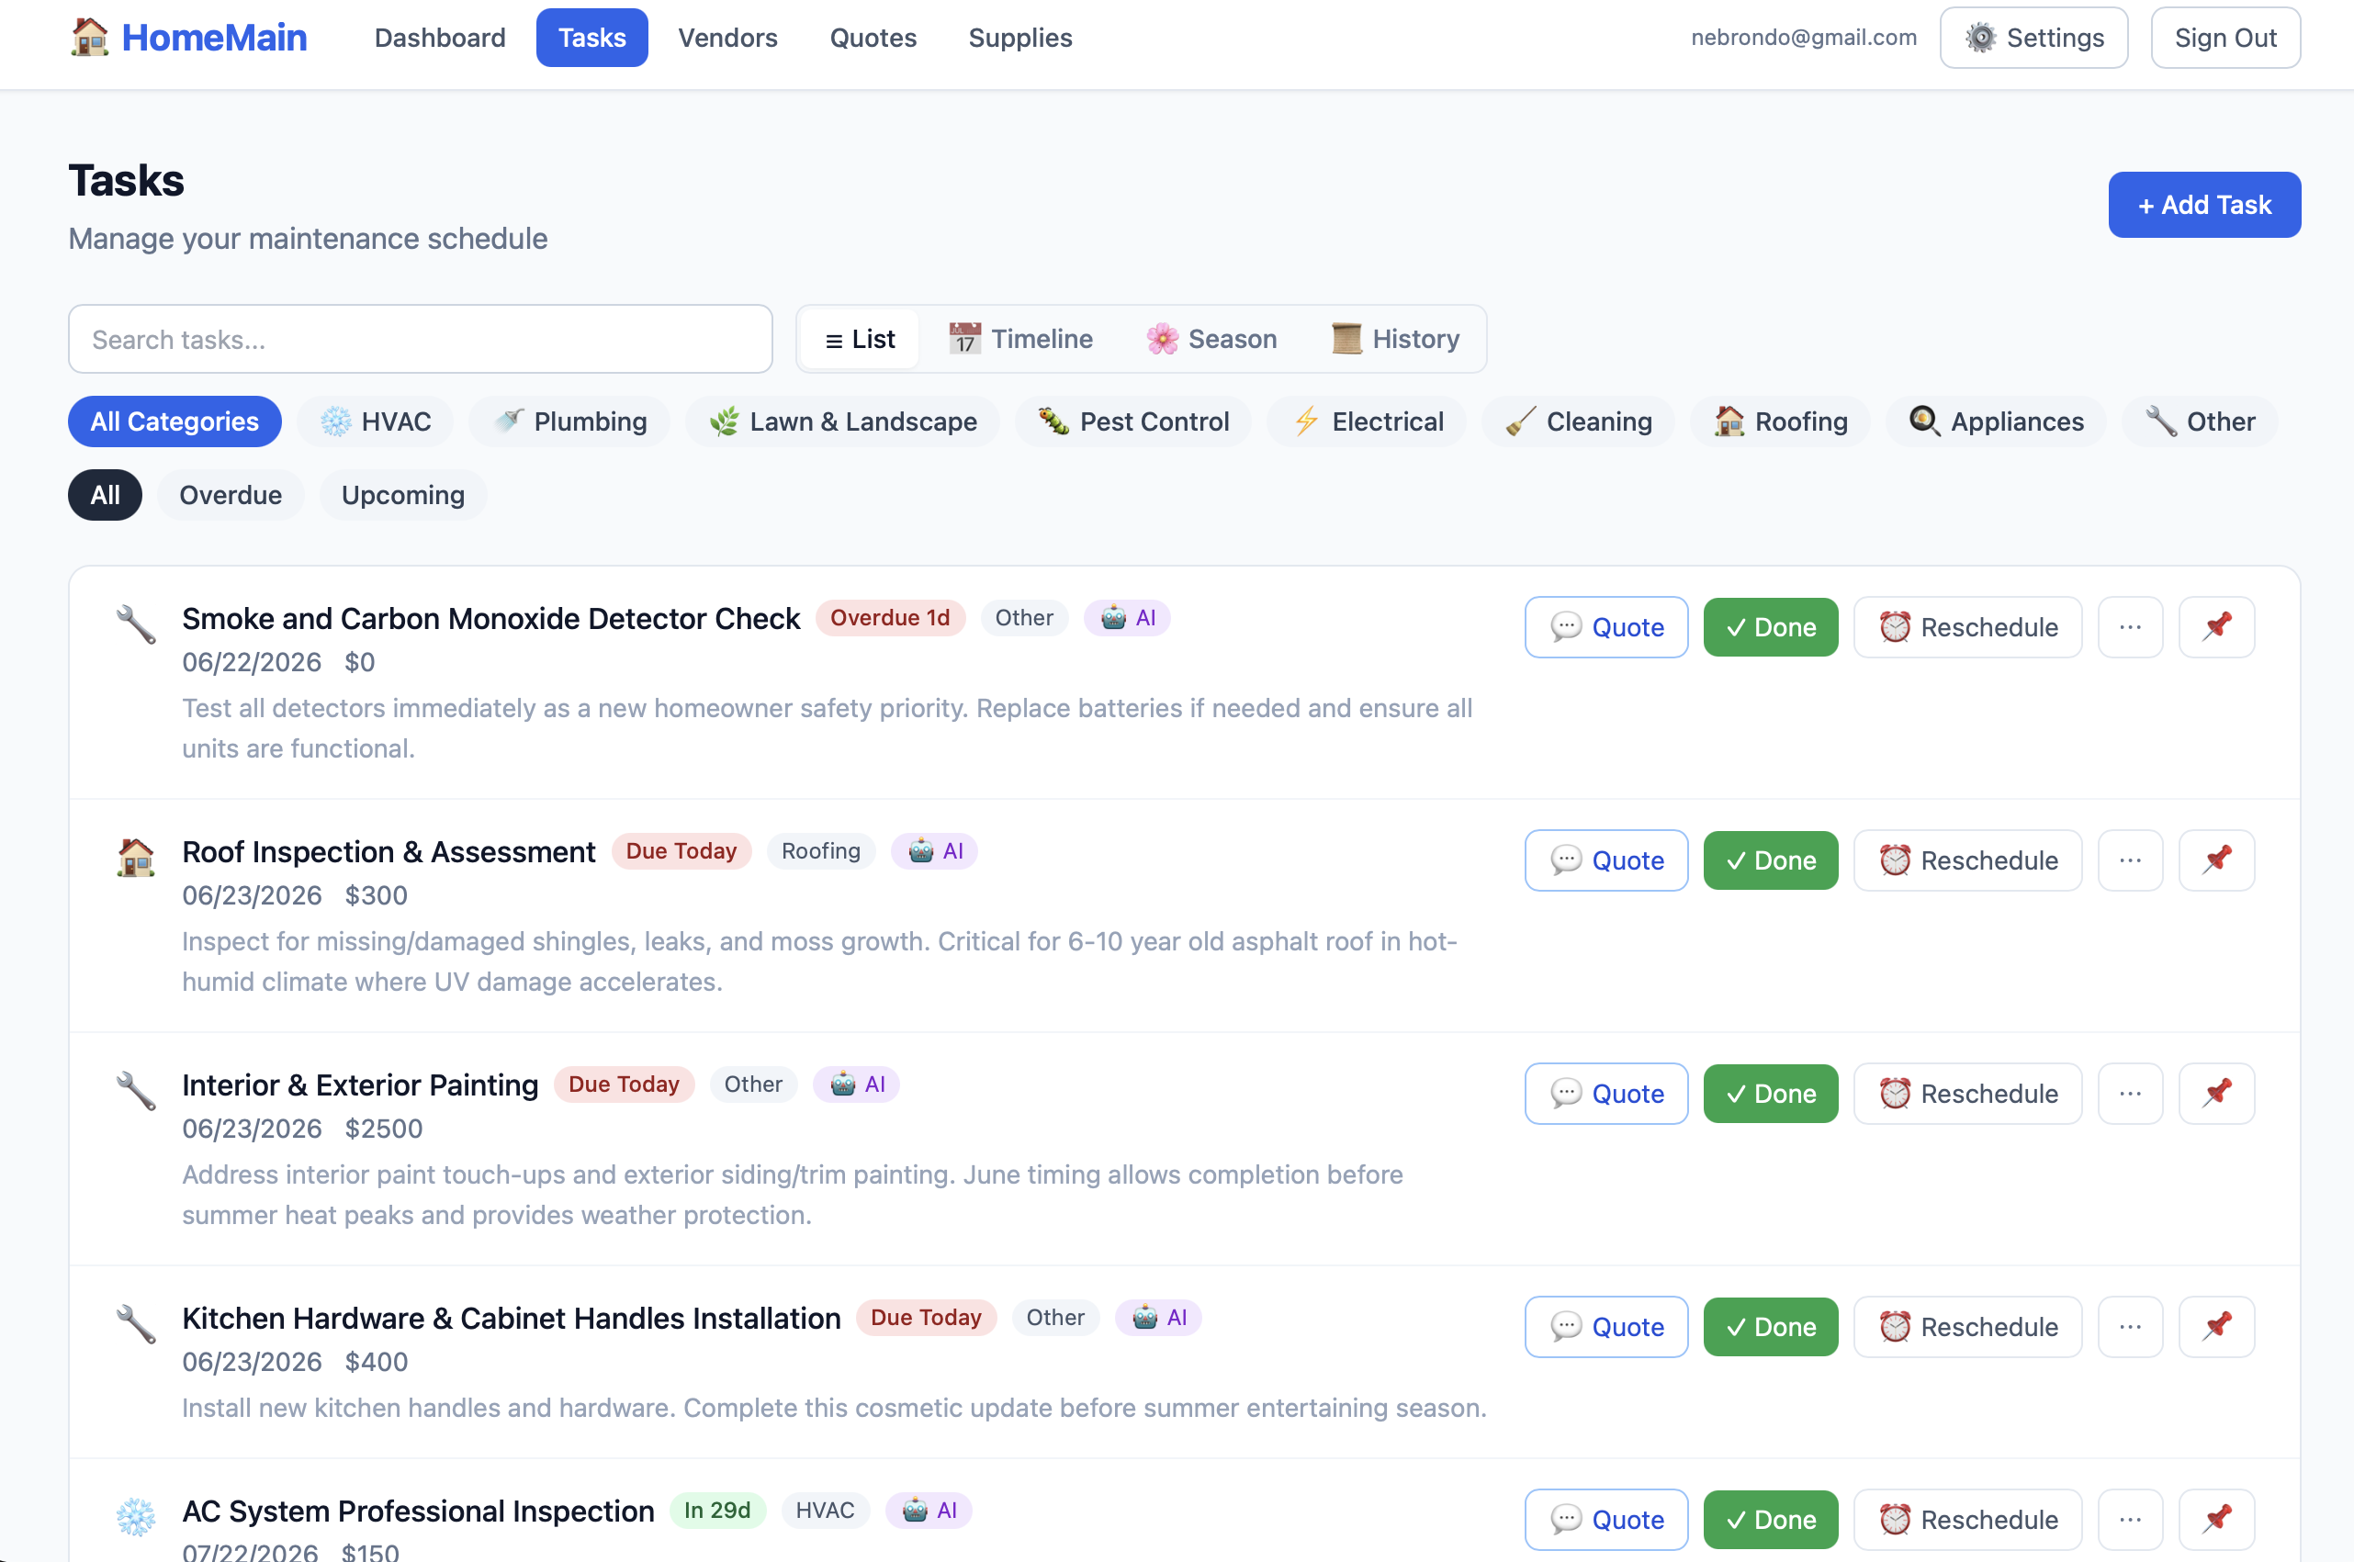2354x1562 pixels.
Task: Open the Quotes page
Action: [x=873, y=38]
